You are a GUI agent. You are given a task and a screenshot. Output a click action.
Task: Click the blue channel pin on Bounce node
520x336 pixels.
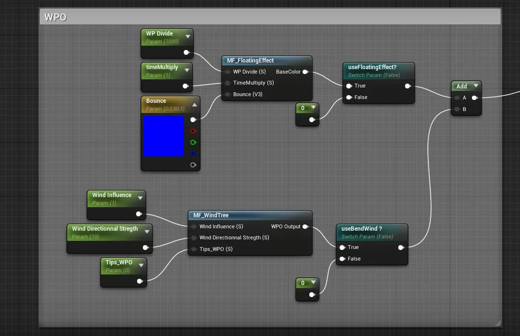193,154
